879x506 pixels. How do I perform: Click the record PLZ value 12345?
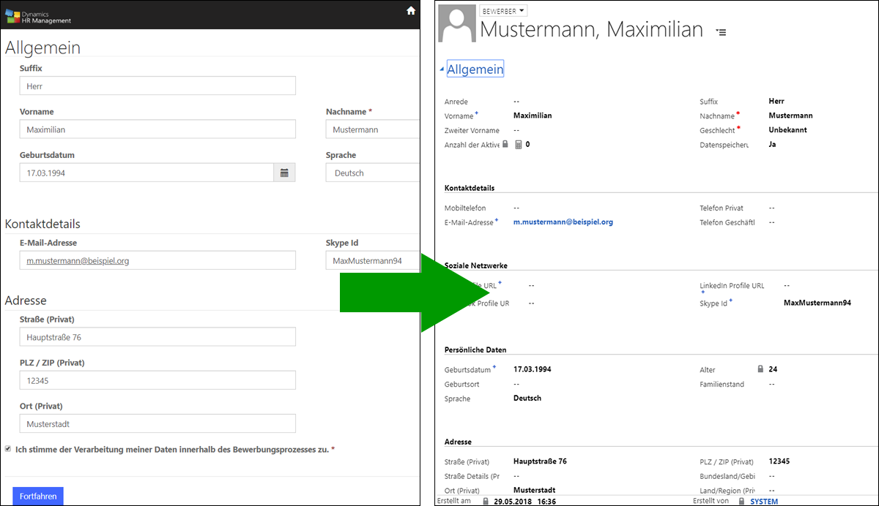click(779, 461)
